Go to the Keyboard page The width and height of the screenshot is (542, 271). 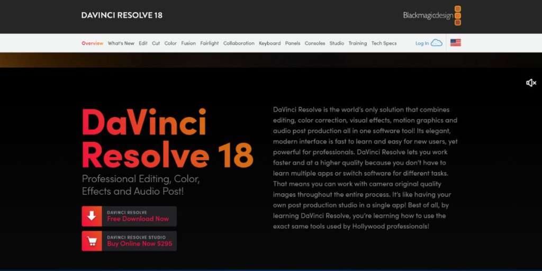(x=269, y=43)
